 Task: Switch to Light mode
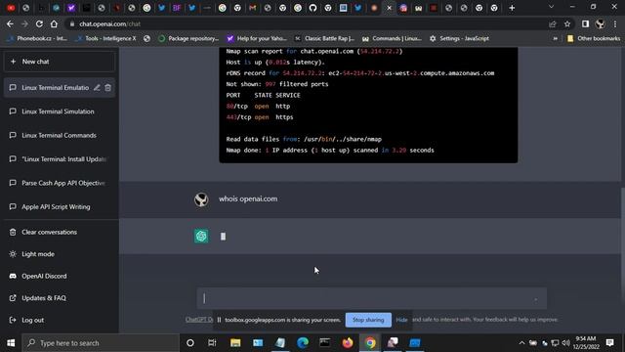click(60, 254)
